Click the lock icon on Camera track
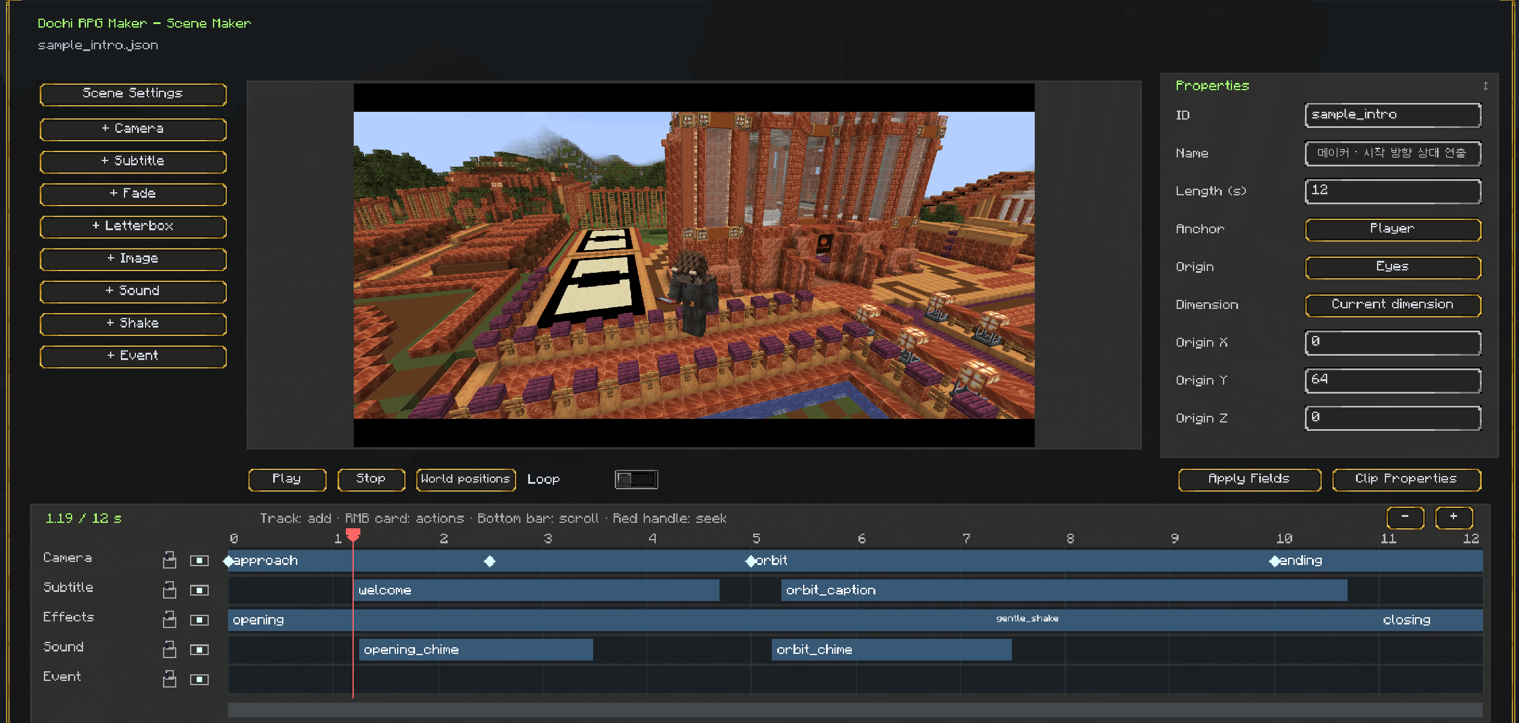This screenshot has height=723, width=1519. (x=170, y=560)
